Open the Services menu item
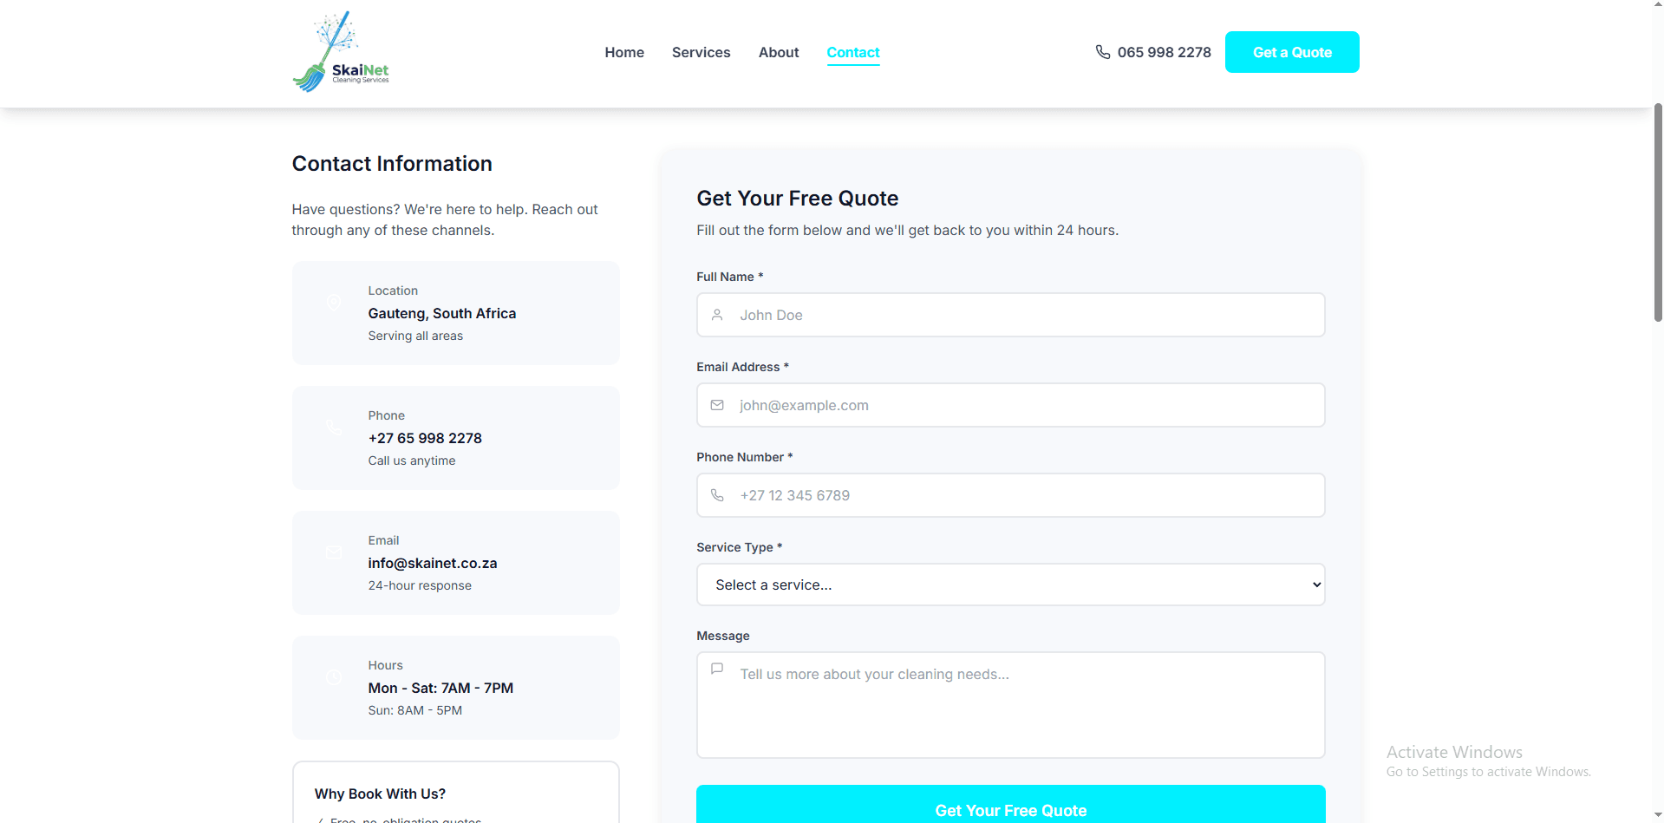This screenshot has width=1664, height=823. click(x=701, y=52)
